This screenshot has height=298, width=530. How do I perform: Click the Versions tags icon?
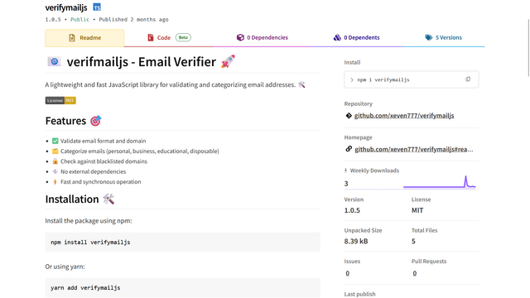click(x=429, y=37)
